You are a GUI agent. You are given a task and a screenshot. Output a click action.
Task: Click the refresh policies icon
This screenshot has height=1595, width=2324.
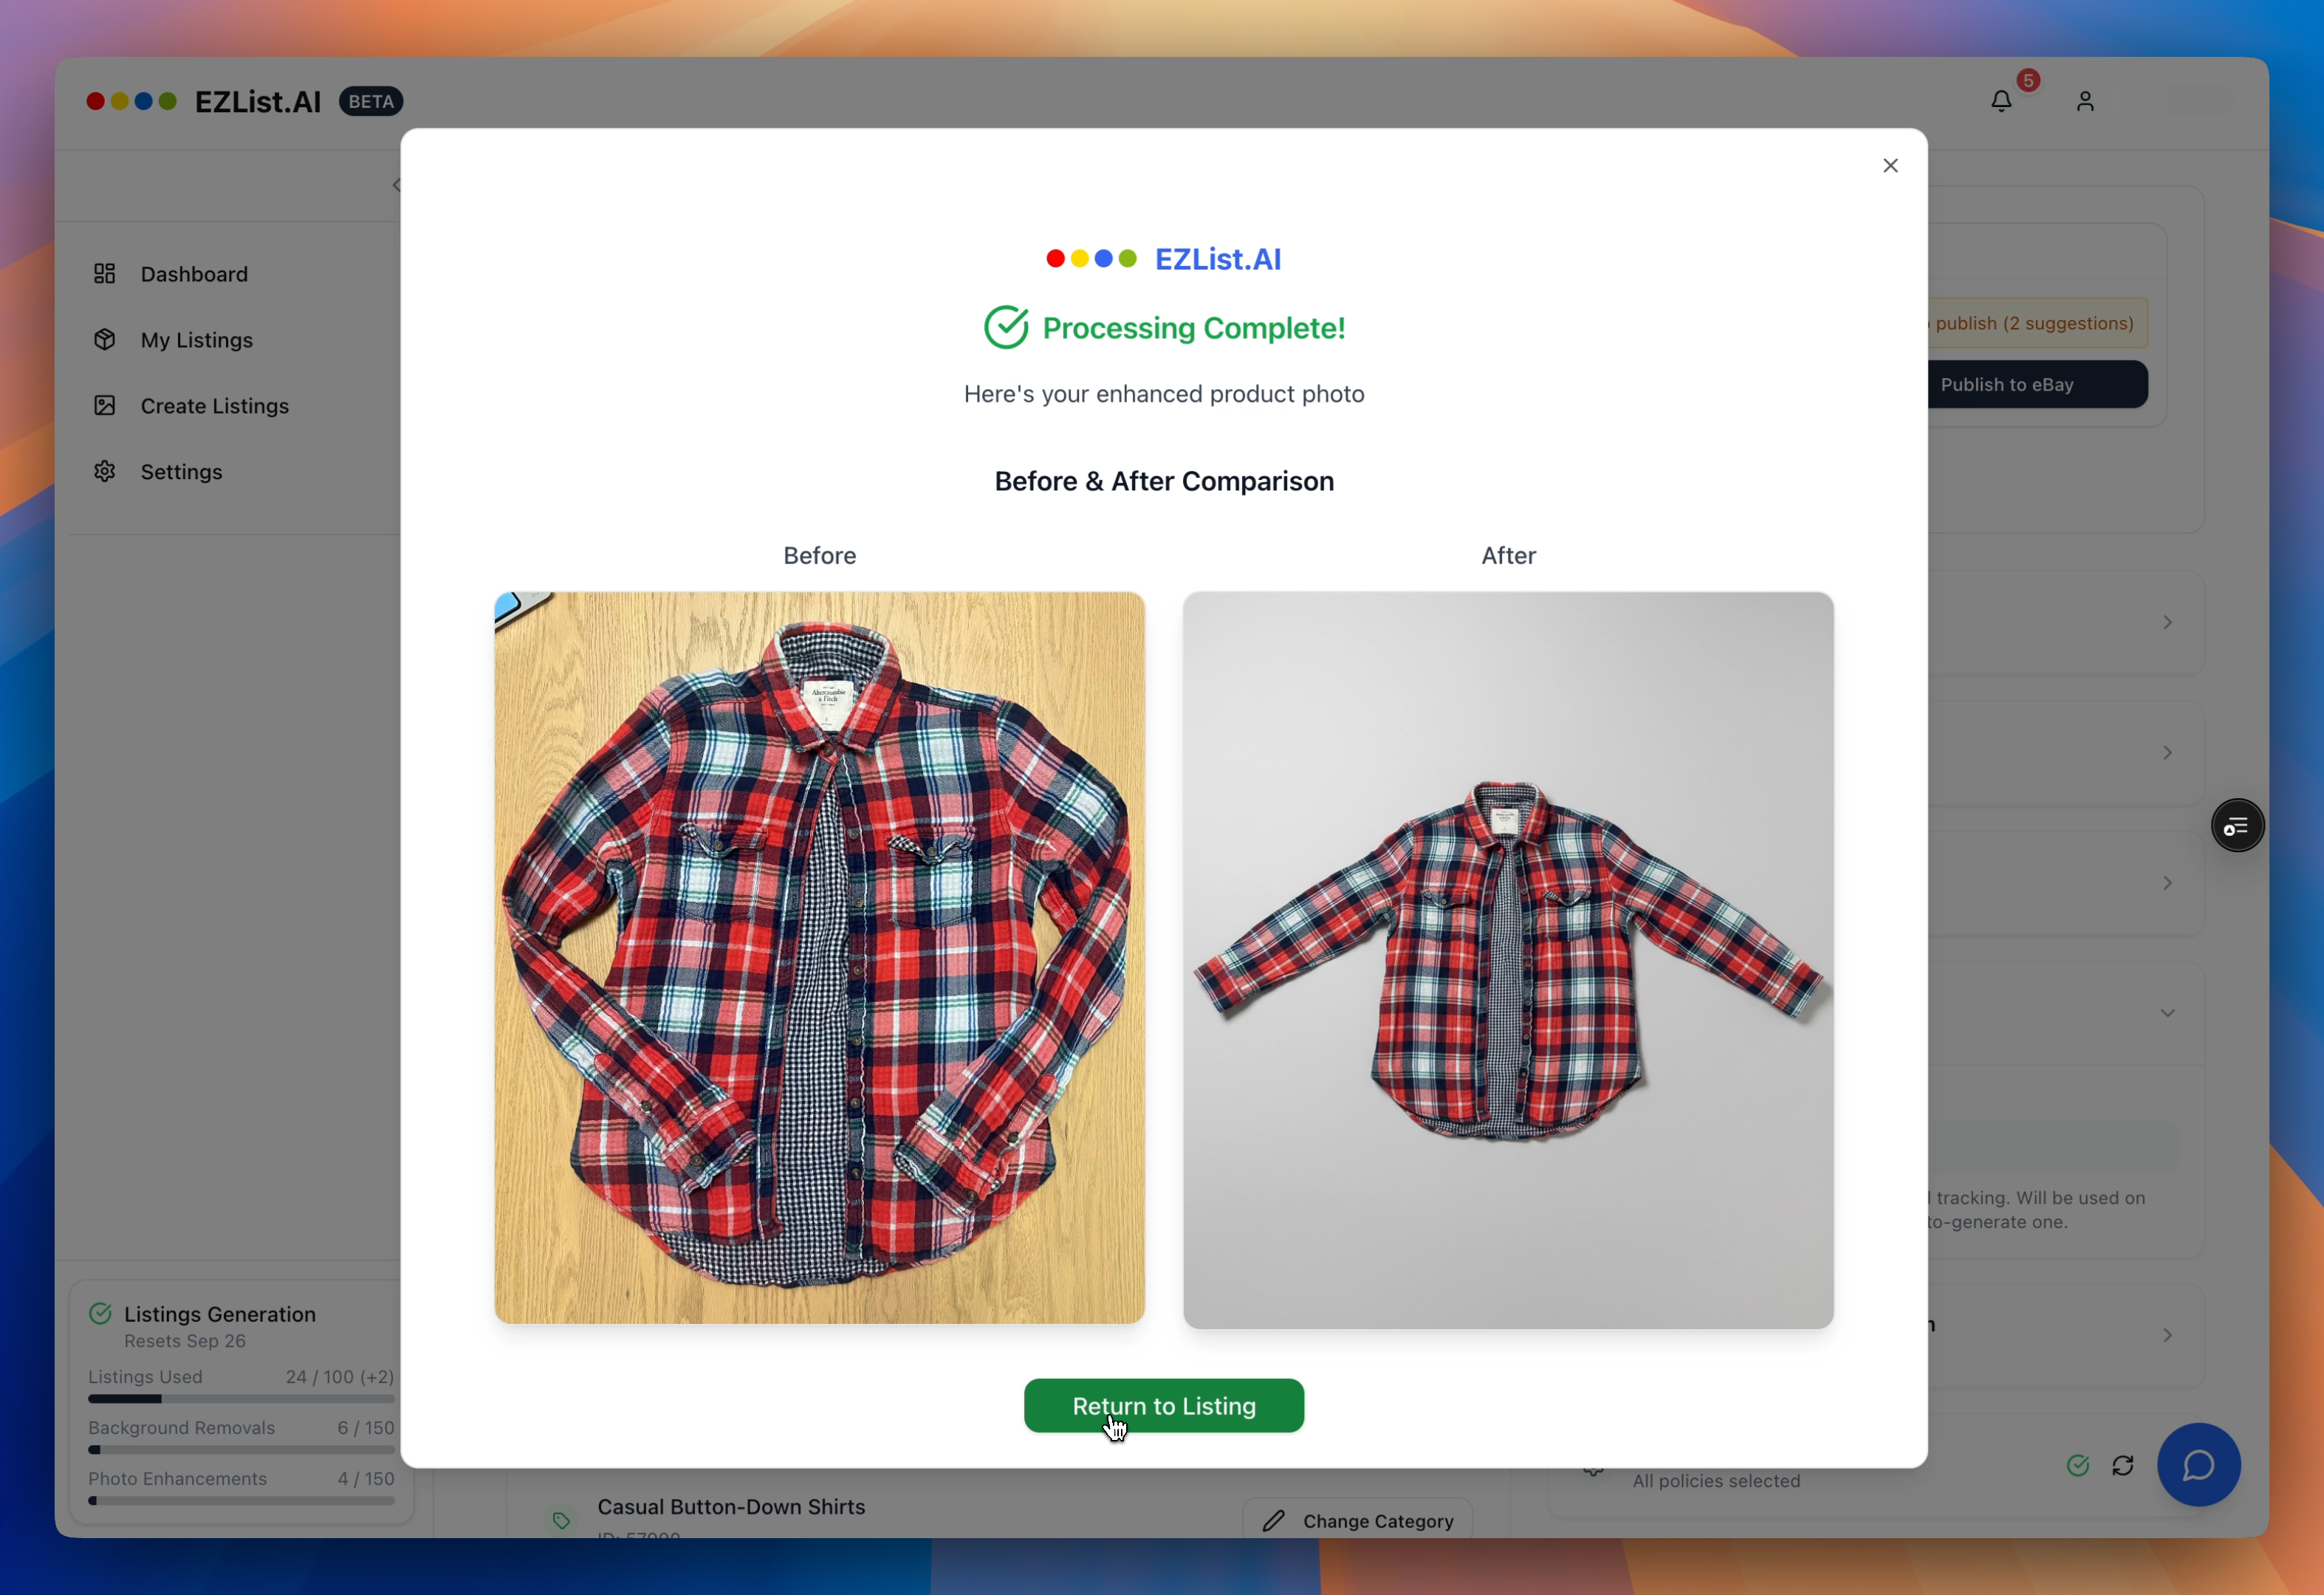coord(2123,1466)
